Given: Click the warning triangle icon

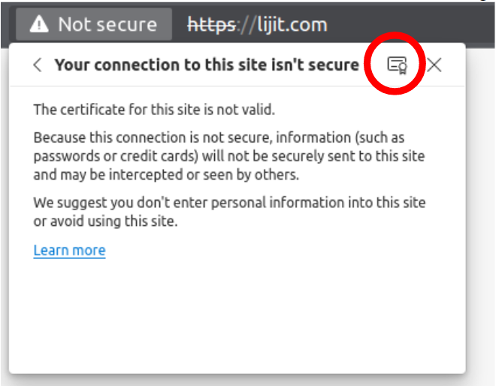Looking at the screenshot, I should pos(39,25).
